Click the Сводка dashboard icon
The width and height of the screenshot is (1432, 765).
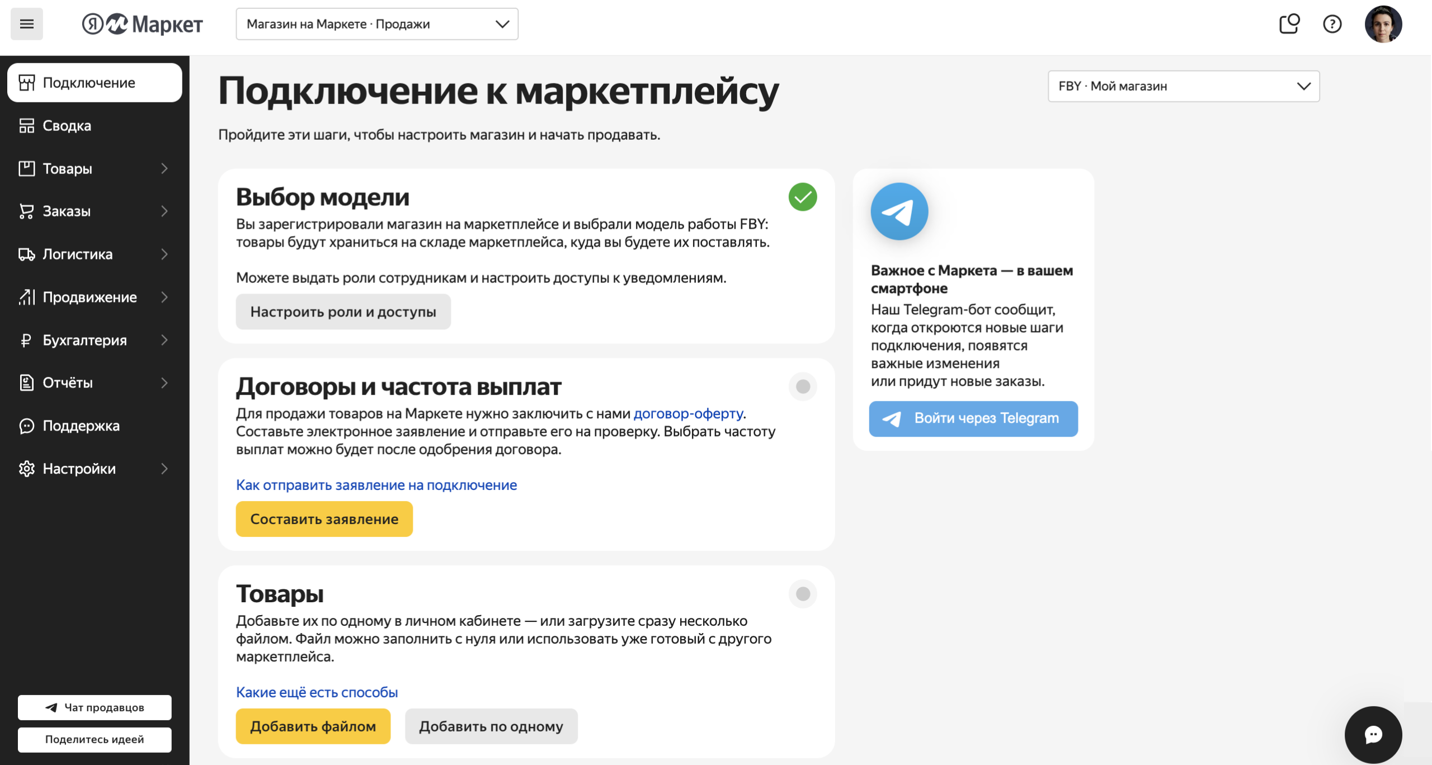(x=26, y=126)
